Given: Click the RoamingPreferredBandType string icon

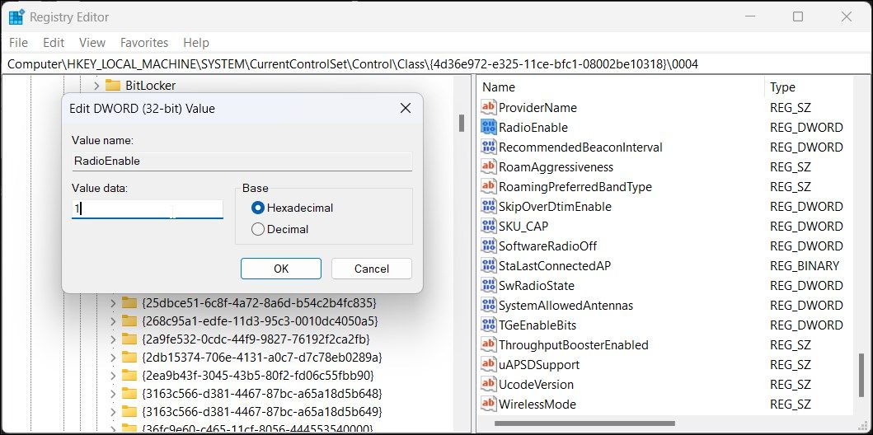Looking at the screenshot, I should 488,186.
